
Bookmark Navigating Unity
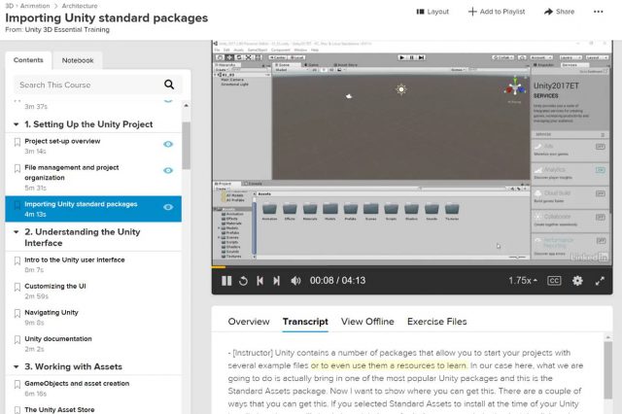(x=17, y=314)
